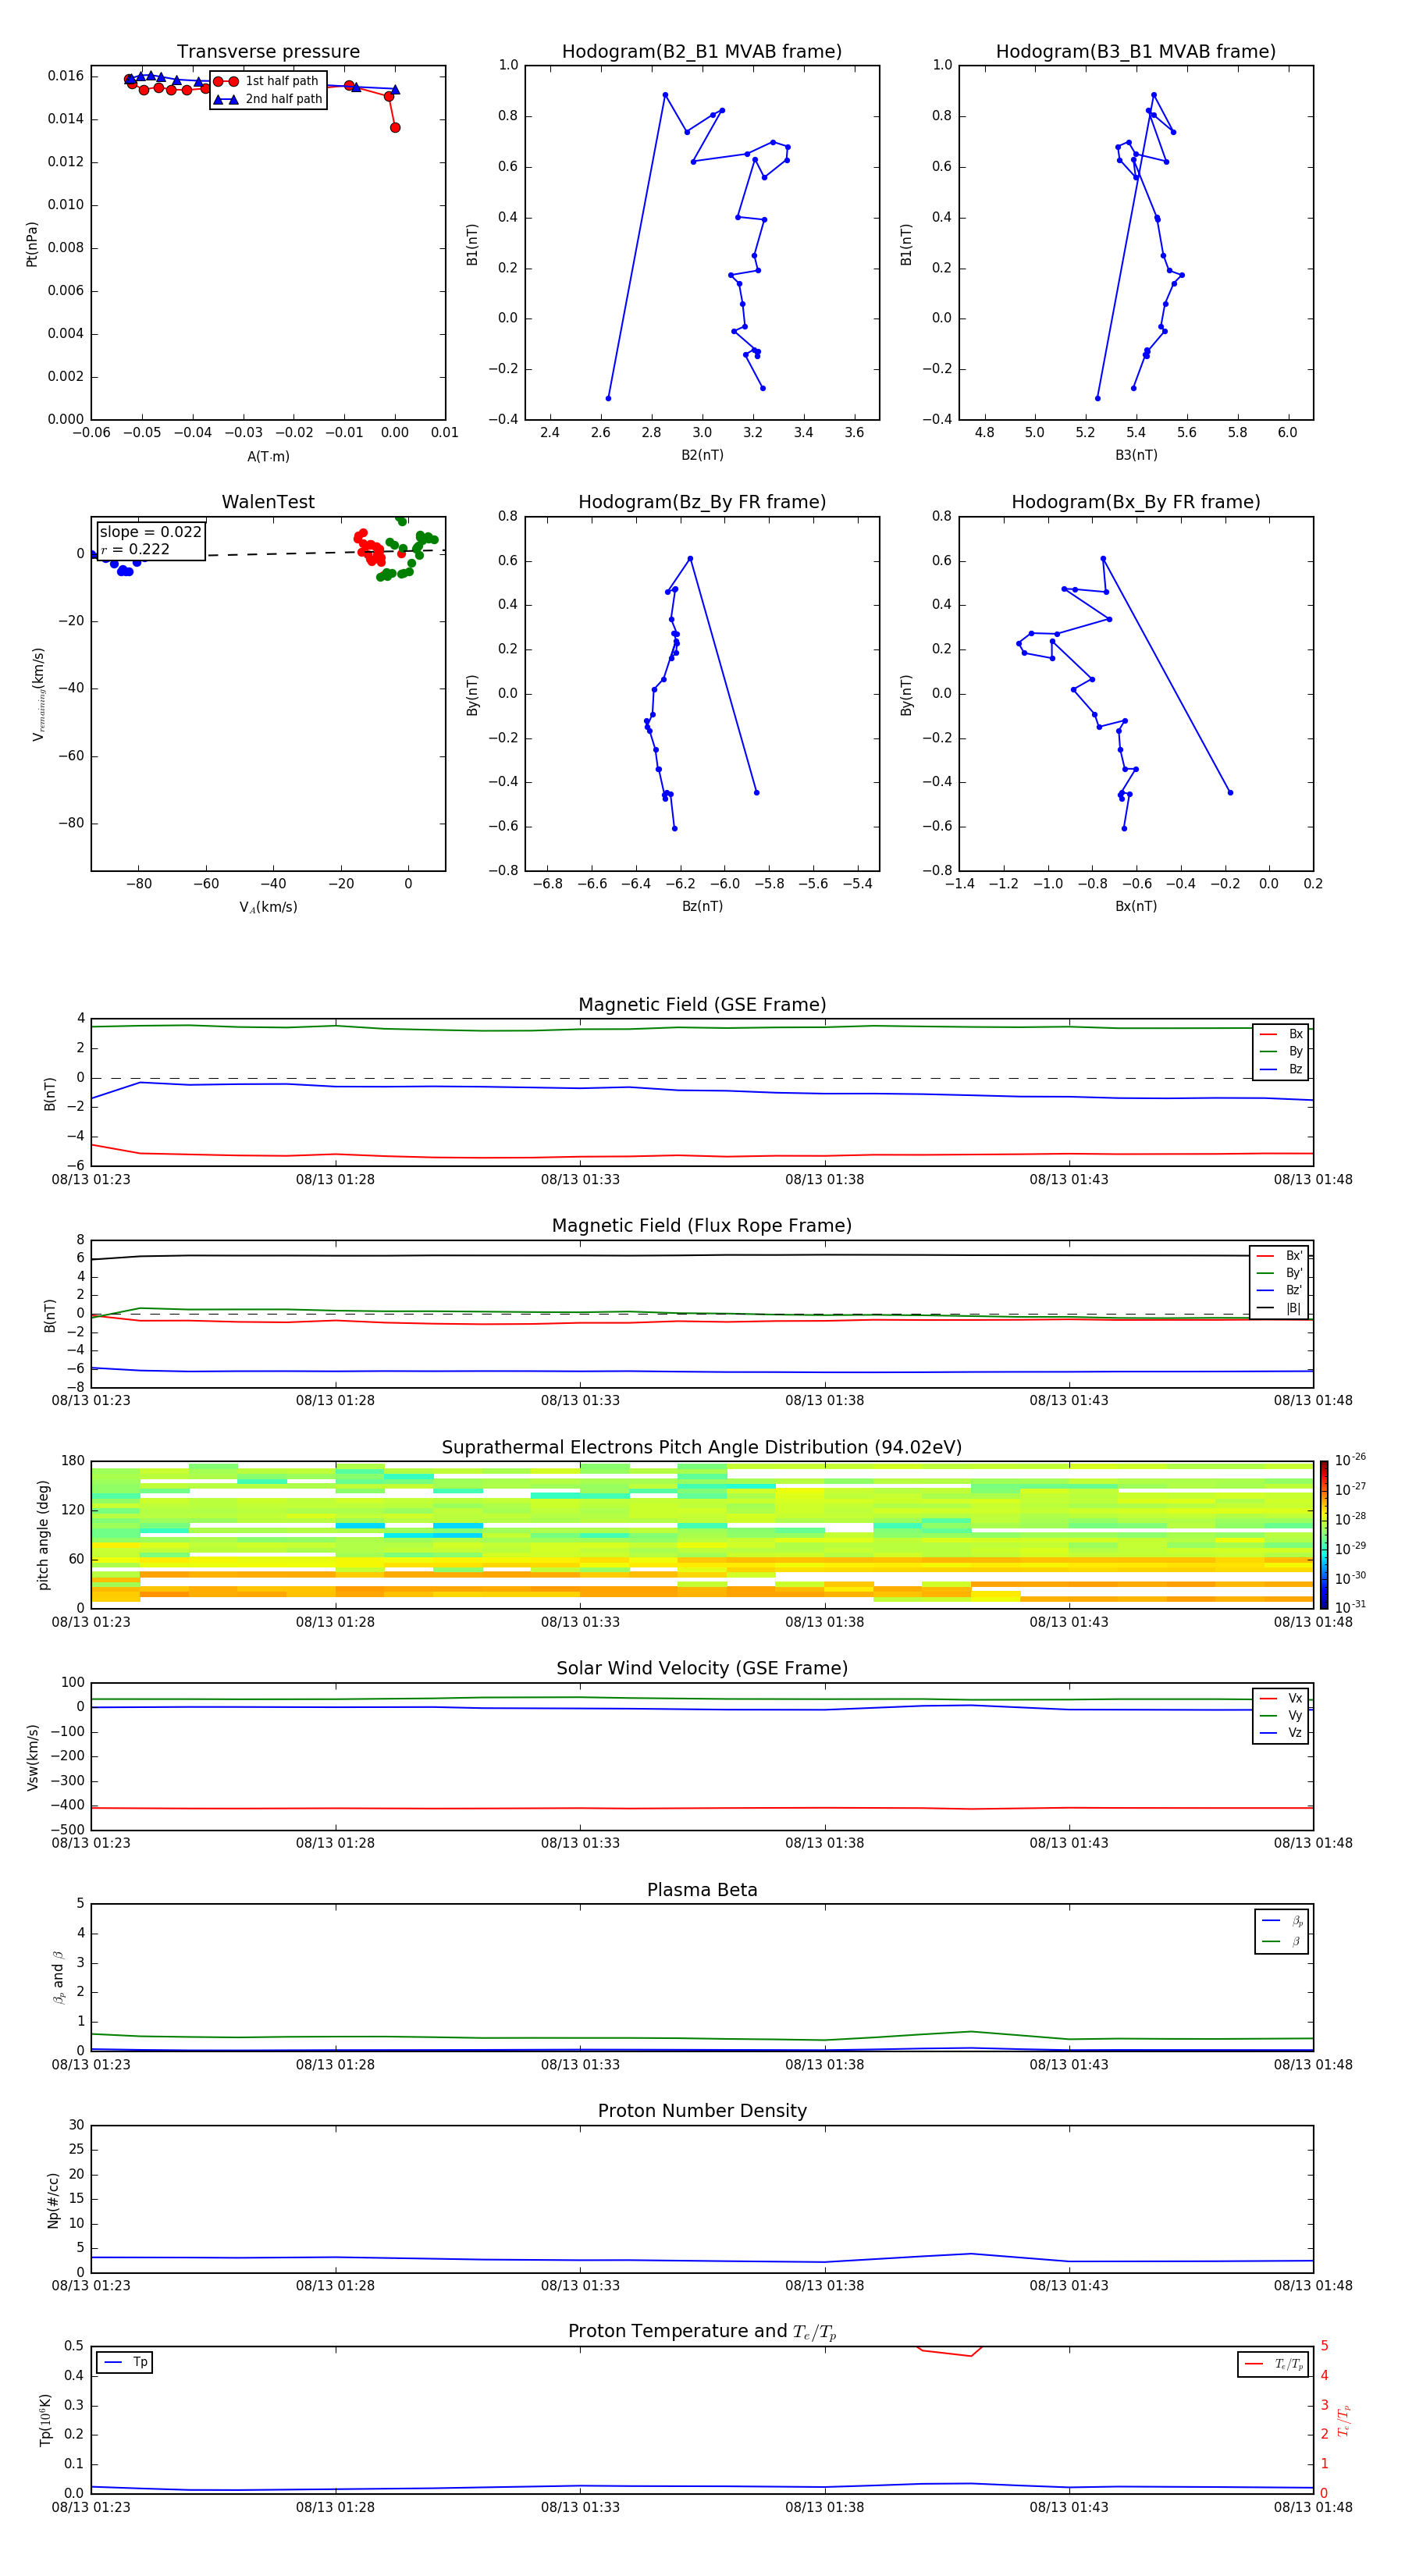Click the 'r = 0.222' annotation
Image resolution: width=1405 pixels, height=2576 pixels.
coord(135,549)
